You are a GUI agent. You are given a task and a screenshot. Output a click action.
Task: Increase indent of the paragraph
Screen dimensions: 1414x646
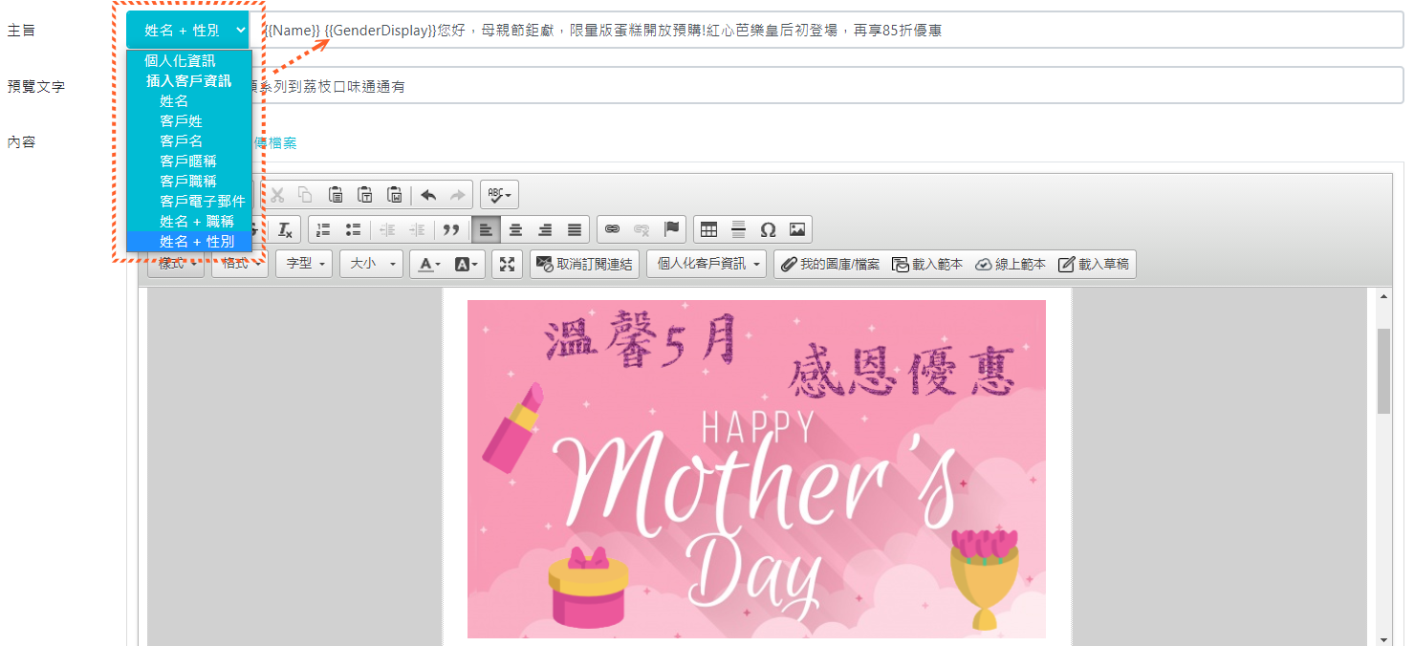(417, 229)
